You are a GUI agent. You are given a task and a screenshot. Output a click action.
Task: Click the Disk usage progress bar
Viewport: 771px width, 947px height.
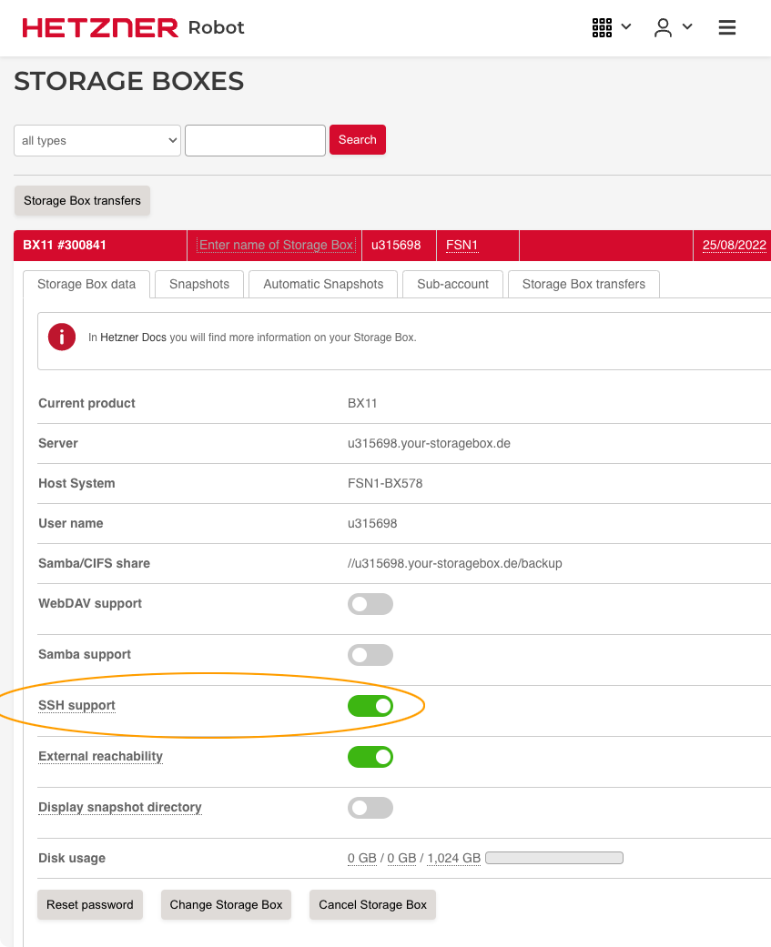[553, 857]
